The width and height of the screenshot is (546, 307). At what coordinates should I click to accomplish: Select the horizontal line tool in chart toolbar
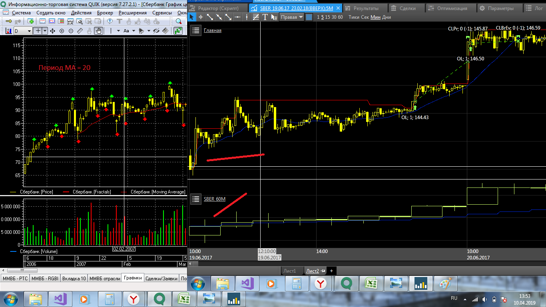coord(237,17)
